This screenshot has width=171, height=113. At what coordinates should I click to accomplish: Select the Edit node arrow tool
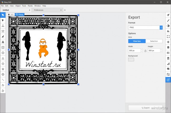[3, 20]
